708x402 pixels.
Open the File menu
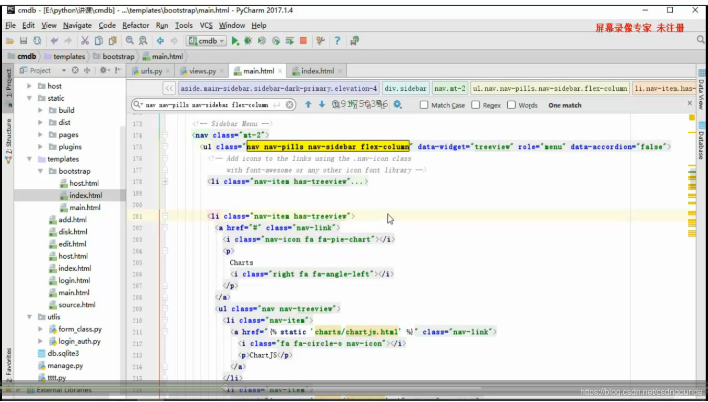pyautogui.click(x=11, y=25)
